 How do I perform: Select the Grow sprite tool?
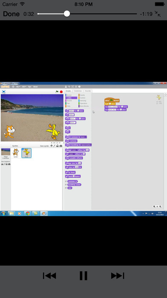click(x=72, y=86)
